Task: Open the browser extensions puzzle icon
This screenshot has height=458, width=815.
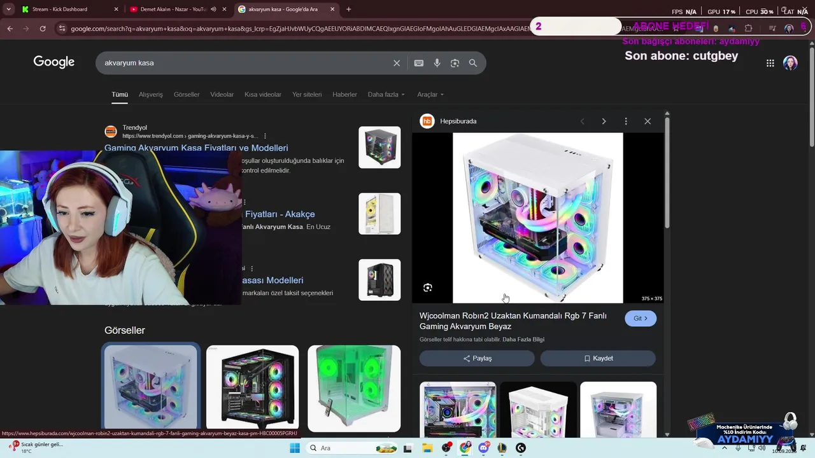Action: [748, 29]
